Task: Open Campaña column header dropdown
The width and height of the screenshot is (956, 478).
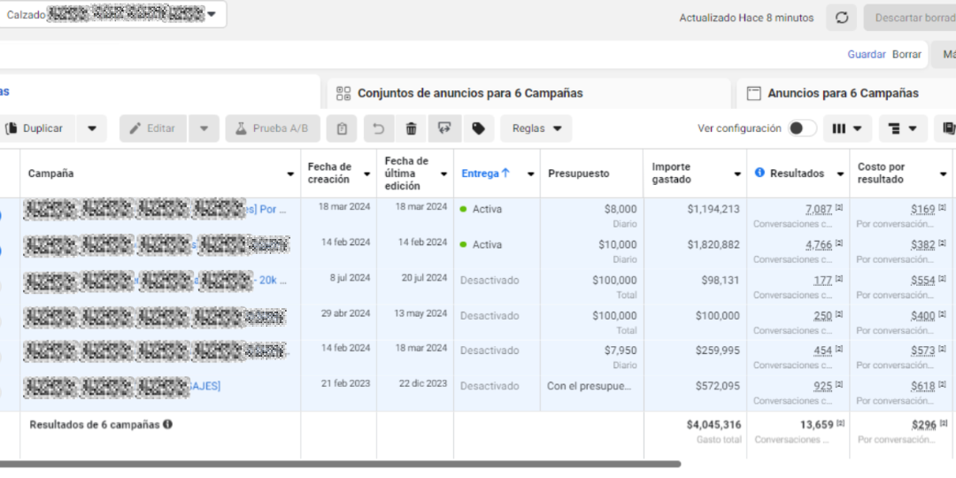Action: coord(290,173)
